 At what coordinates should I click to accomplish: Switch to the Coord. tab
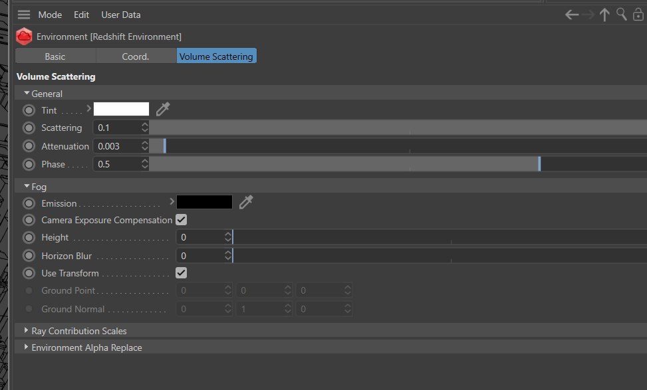click(x=136, y=56)
